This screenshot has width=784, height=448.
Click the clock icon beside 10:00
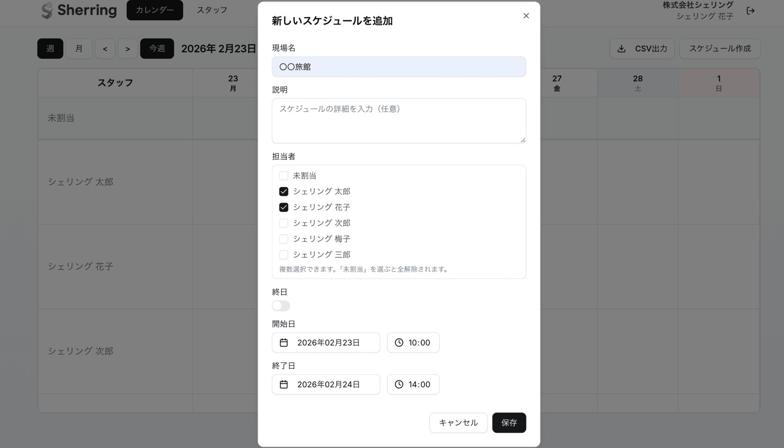pos(399,342)
